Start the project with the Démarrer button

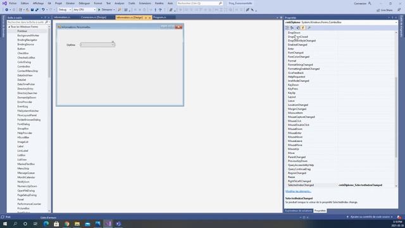105,10
